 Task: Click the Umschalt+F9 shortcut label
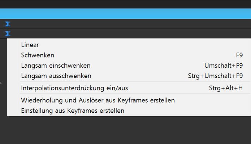(x=224, y=66)
